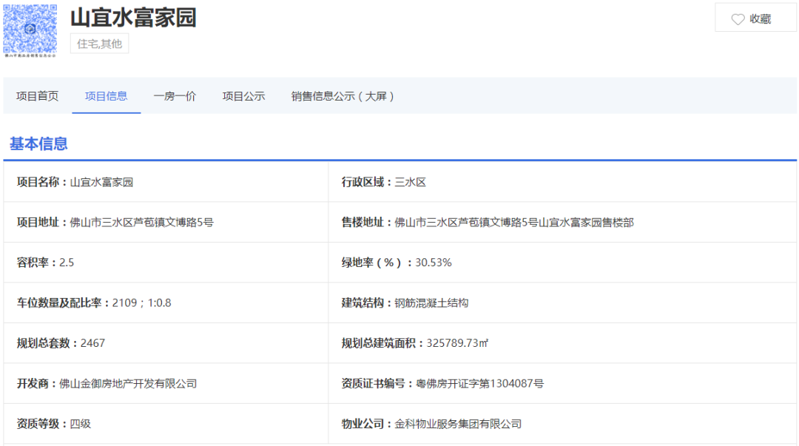
Task: Click property company 金科物业服务集团有限公司
Action: click(458, 424)
